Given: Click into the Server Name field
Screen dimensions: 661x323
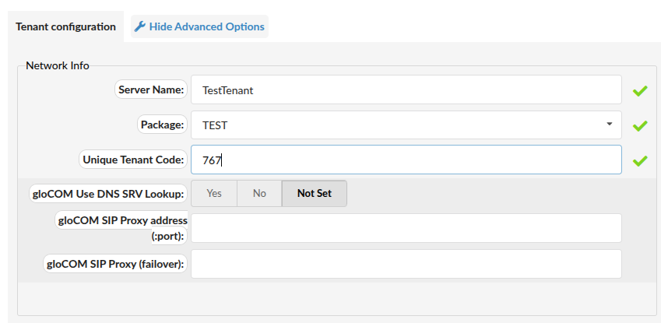Looking at the screenshot, I should tap(406, 90).
